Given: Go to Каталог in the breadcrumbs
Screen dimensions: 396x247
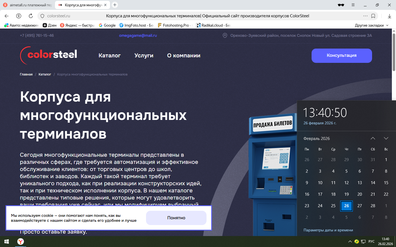Looking at the screenshot, I should 45,74.
